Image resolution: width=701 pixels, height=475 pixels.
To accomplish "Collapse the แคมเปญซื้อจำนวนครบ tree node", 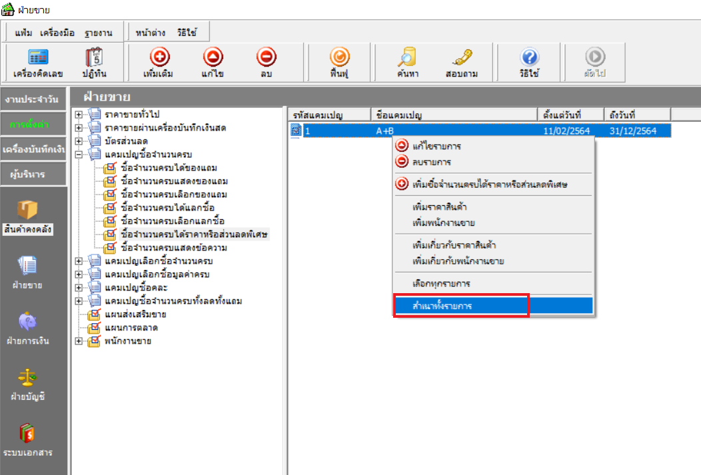I will pyautogui.click(x=79, y=155).
